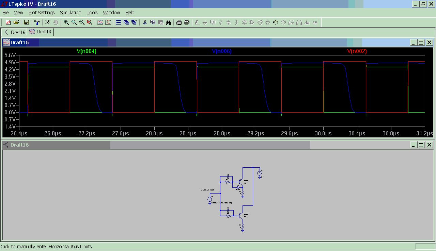
Task: Select the green V(n004) trace label
Action: [x=87, y=51]
